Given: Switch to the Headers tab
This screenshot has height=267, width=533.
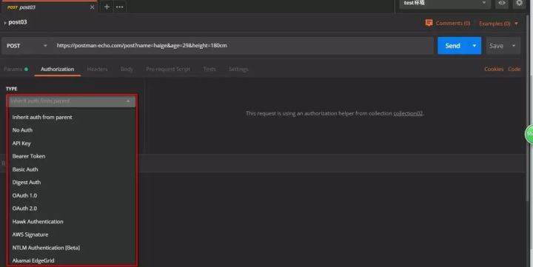Looking at the screenshot, I should pyautogui.click(x=97, y=69).
